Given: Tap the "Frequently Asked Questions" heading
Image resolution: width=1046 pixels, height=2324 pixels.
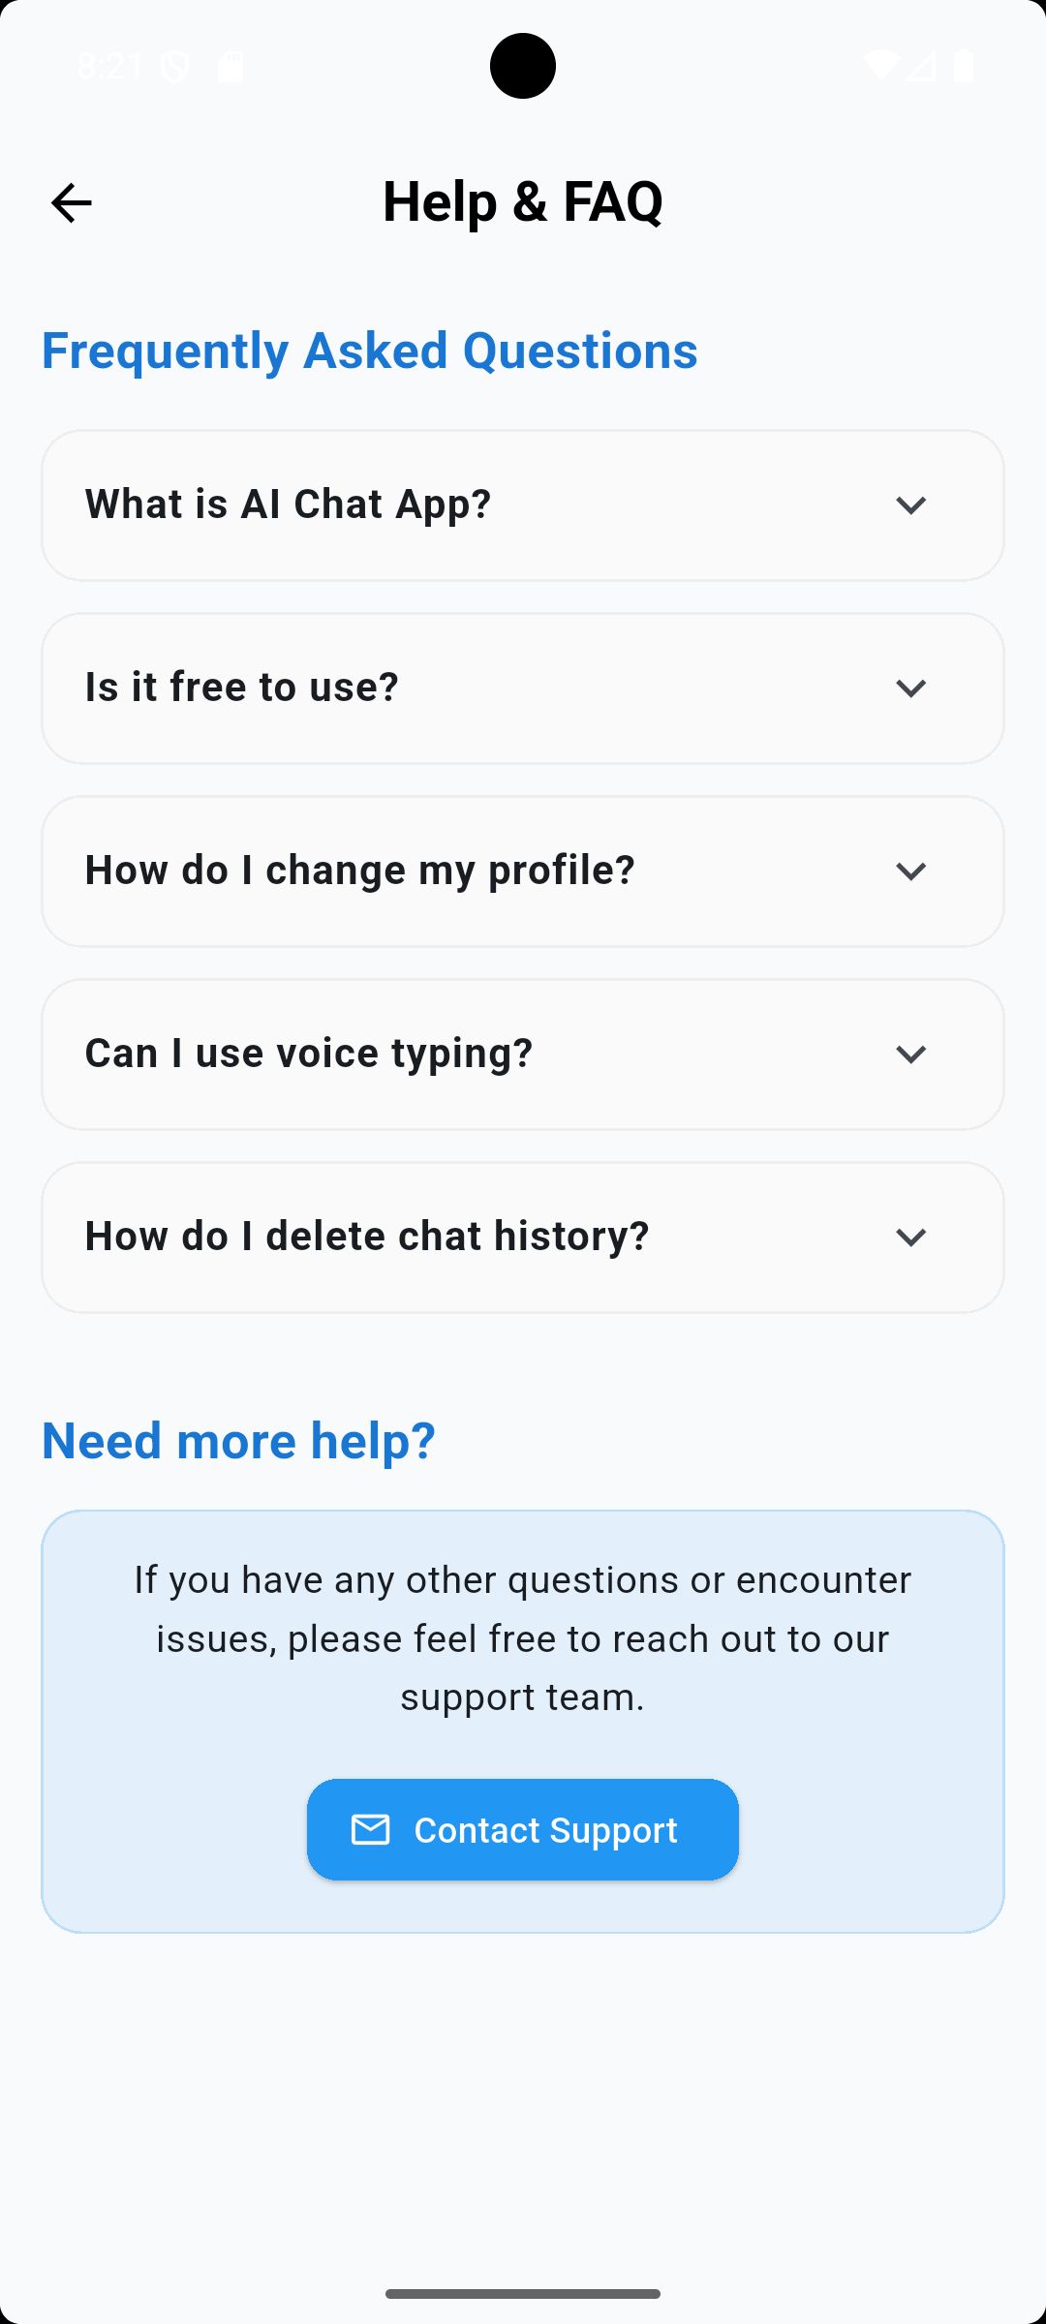Looking at the screenshot, I should [x=369, y=351].
